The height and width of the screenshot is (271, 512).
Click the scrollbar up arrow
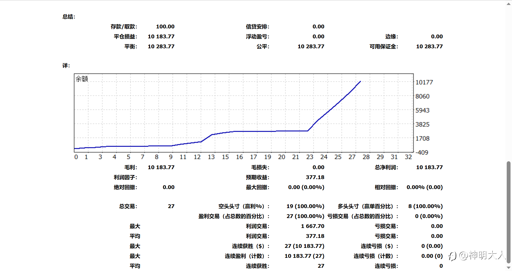[508, 4]
